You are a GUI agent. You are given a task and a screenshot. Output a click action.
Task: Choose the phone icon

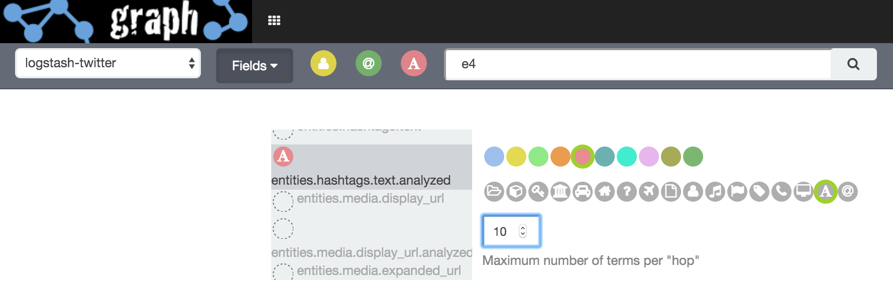782,192
